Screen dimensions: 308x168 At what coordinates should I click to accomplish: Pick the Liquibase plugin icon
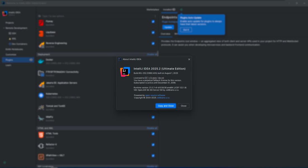point(41,34)
